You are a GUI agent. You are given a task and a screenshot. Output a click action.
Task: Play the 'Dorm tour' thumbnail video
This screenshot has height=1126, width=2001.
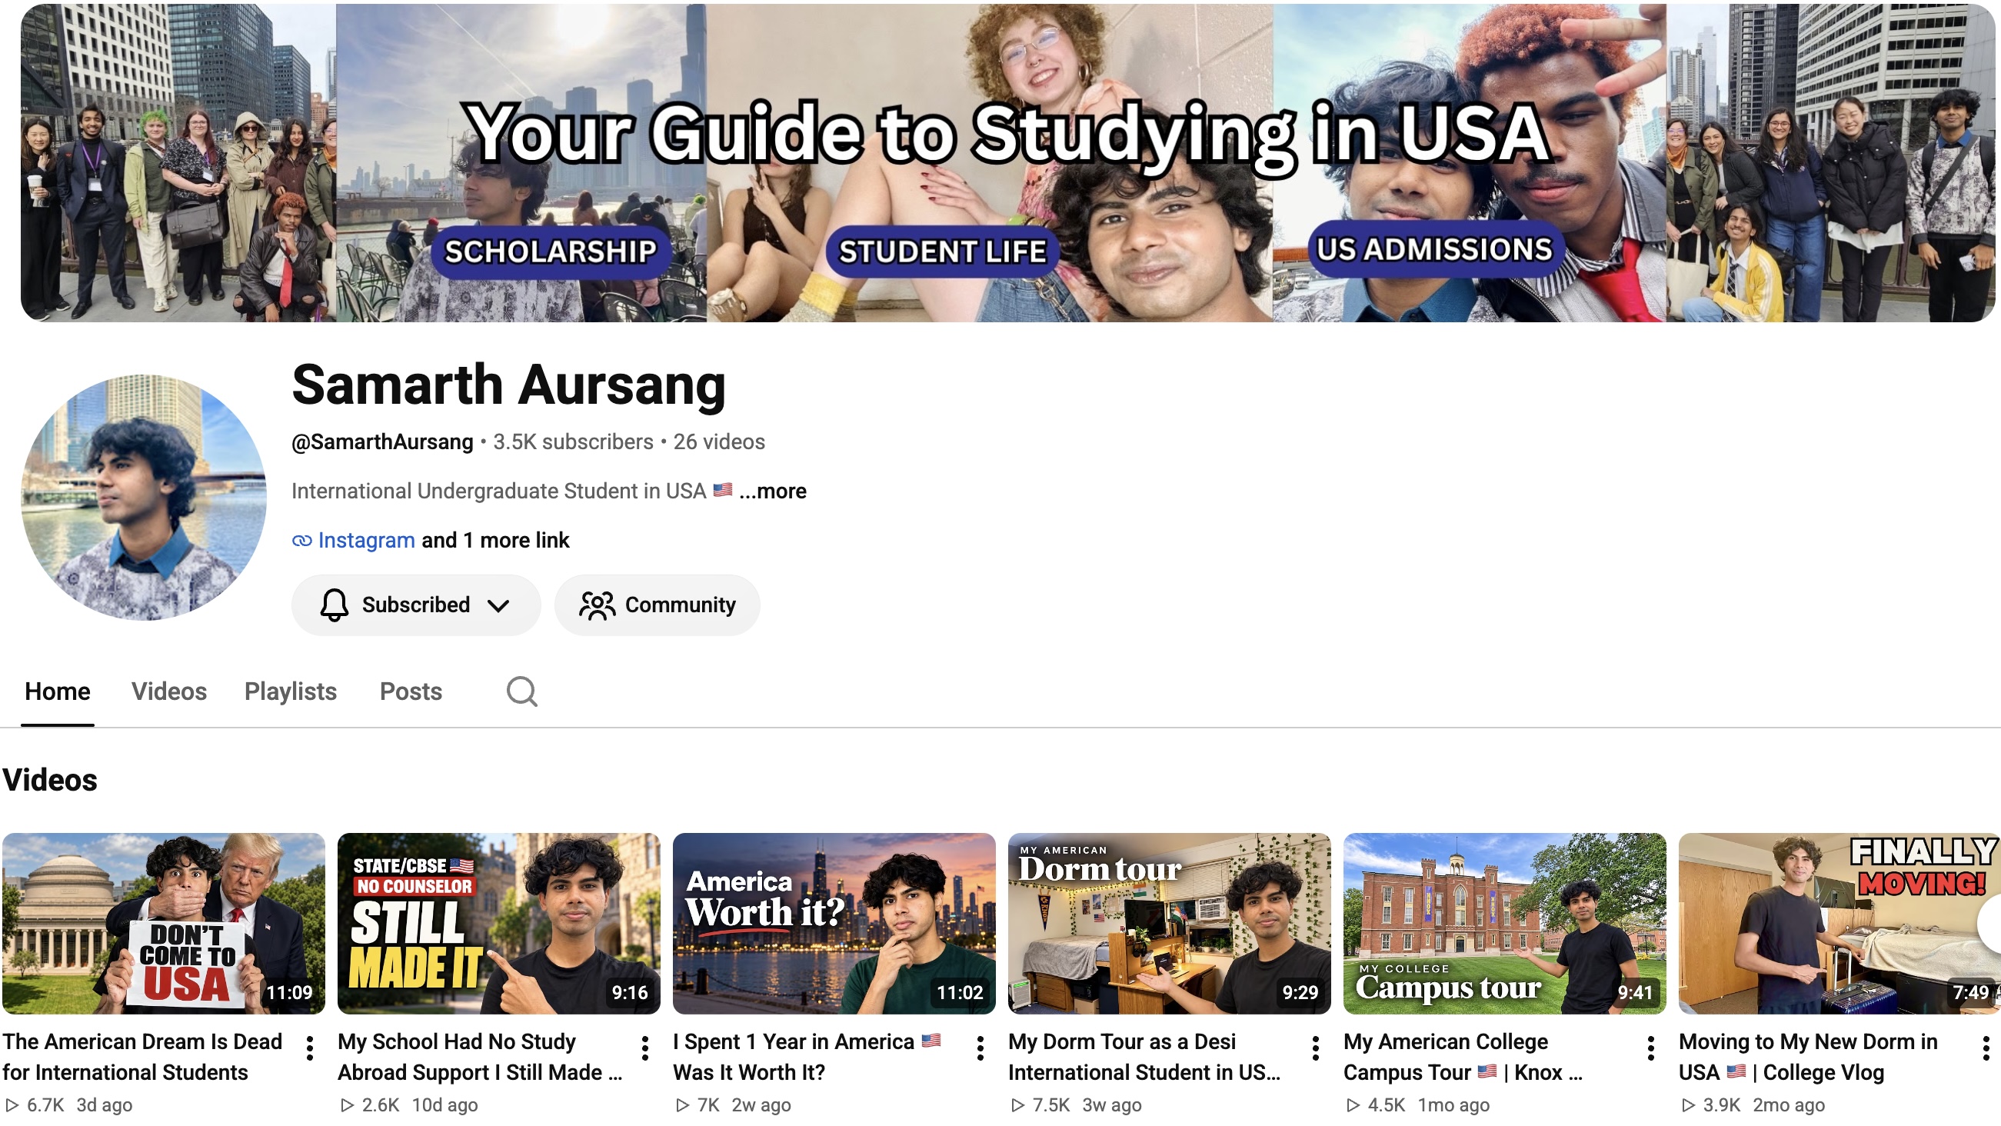(1169, 923)
